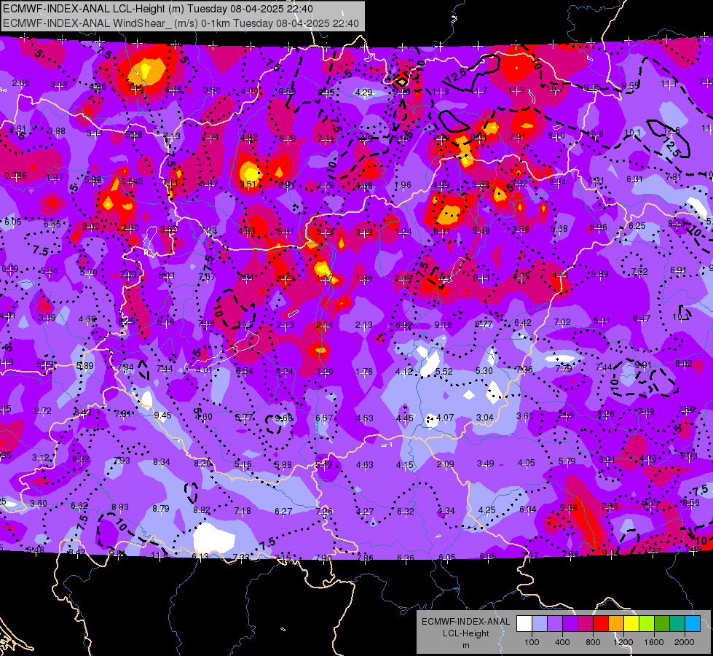Click the grid value 7.52
The image size is (713, 656).
click(x=639, y=271)
